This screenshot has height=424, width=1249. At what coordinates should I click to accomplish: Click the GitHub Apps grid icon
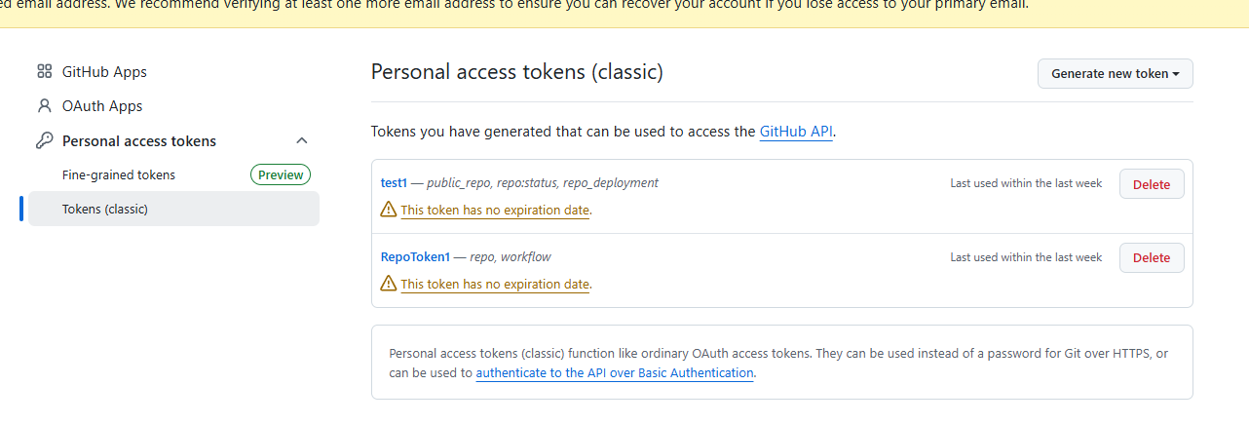[44, 71]
